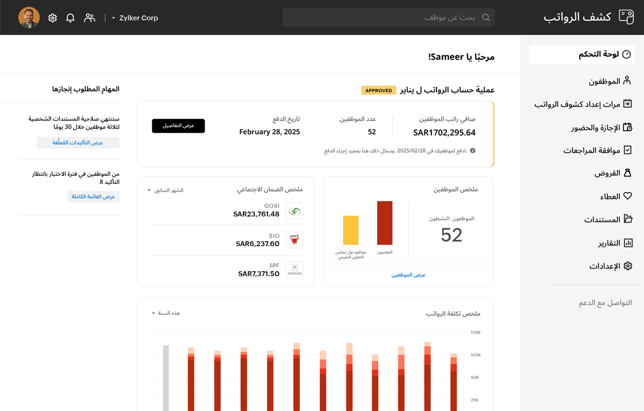Click the referral people icon in the top bar

pyautogui.click(x=89, y=17)
